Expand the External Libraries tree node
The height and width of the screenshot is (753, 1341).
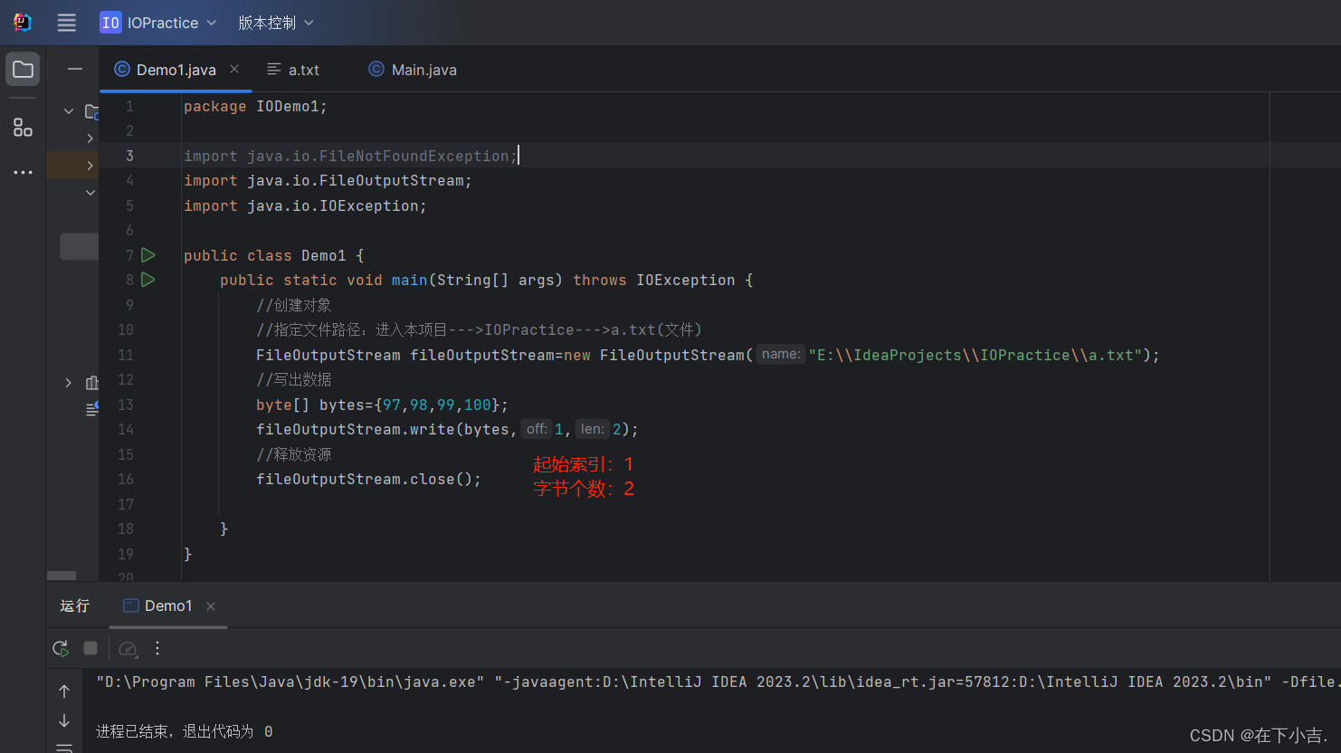pos(69,383)
